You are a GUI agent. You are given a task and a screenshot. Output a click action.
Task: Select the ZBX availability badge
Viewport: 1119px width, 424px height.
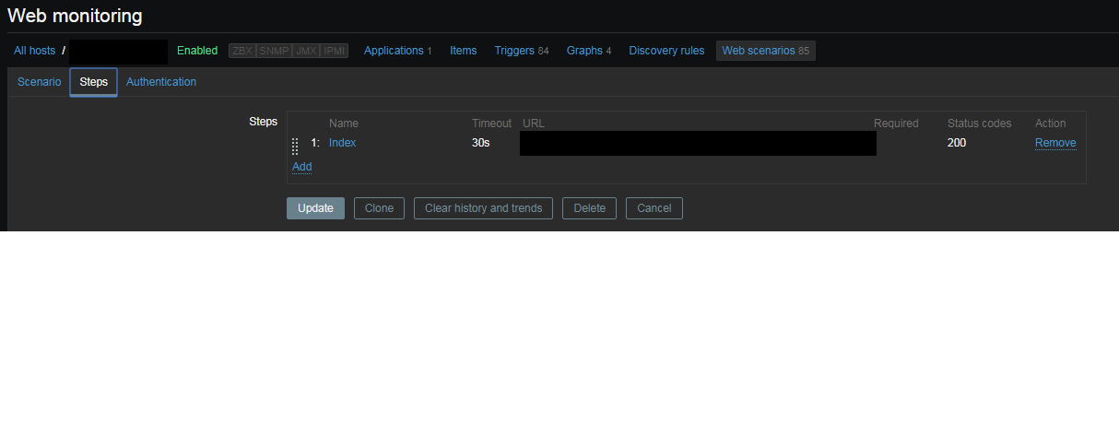tap(242, 51)
